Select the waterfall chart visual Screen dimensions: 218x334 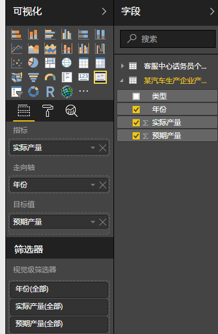(100, 48)
